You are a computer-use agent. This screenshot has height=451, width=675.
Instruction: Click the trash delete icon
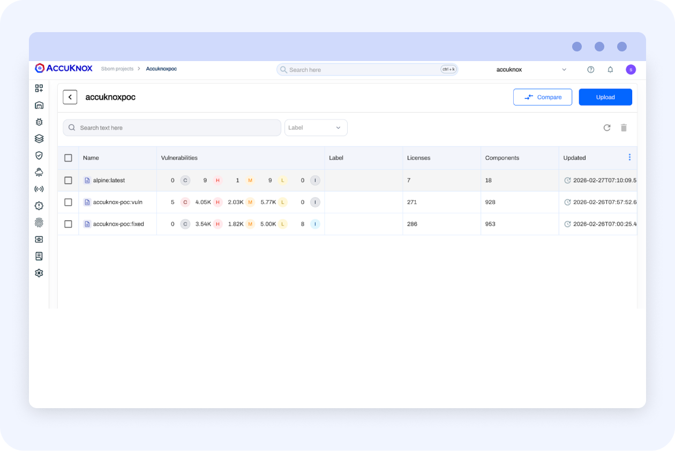tap(624, 127)
